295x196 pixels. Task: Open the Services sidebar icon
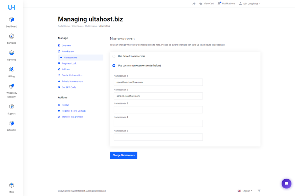click(12, 53)
